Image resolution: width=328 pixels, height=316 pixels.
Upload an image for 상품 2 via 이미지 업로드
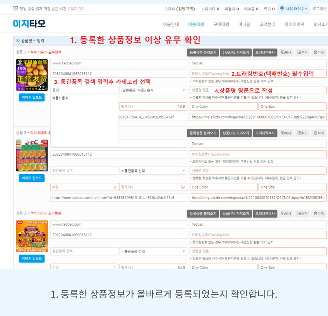(x=32, y=178)
